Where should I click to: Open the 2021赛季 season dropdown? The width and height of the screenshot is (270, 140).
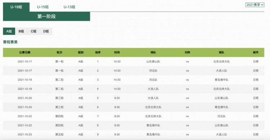pyautogui.click(x=255, y=5)
